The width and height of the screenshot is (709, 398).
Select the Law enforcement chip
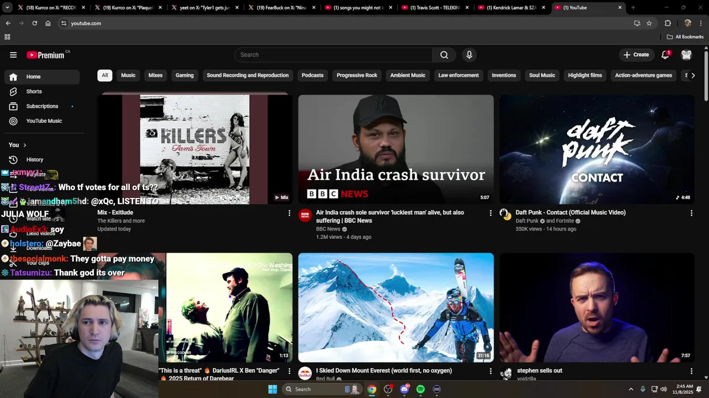[459, 75]
